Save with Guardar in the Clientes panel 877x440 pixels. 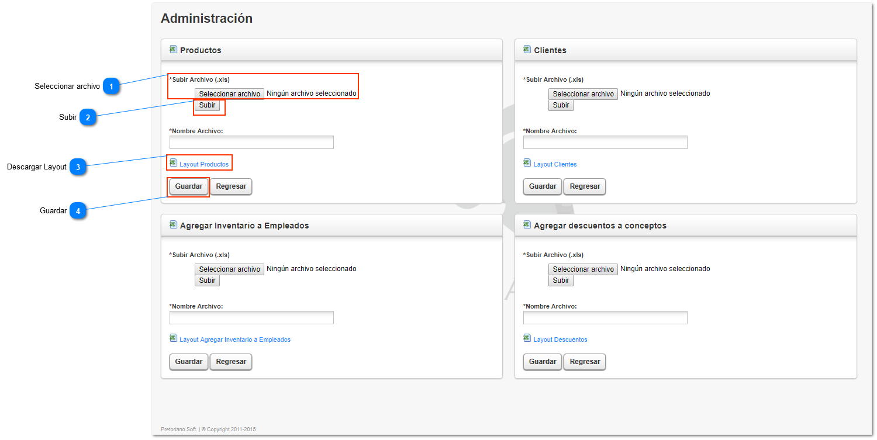coord(543,186)
